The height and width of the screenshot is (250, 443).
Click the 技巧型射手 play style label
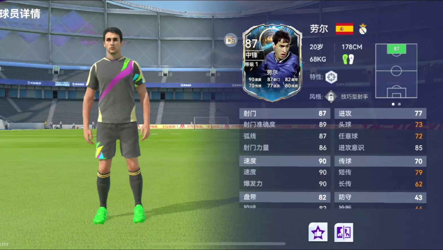click(355, 97)
